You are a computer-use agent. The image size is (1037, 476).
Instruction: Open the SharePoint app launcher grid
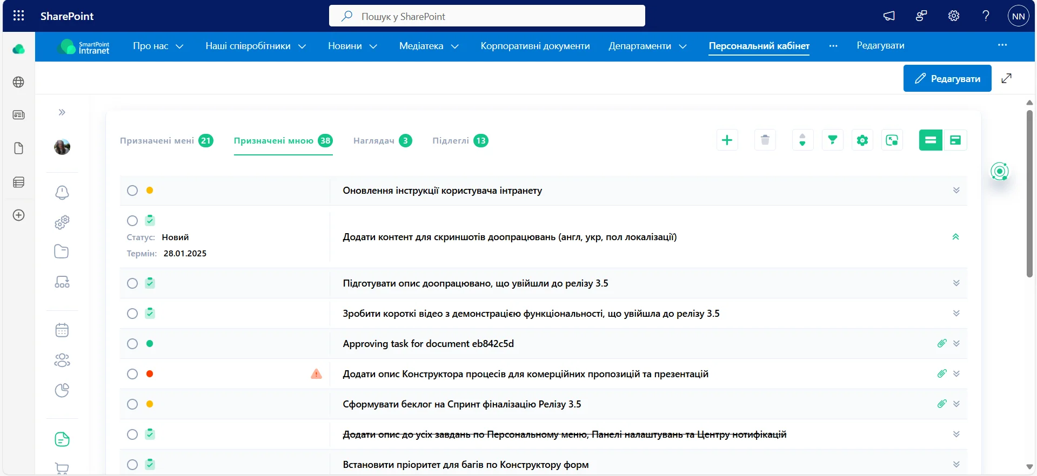click(18, 16)
